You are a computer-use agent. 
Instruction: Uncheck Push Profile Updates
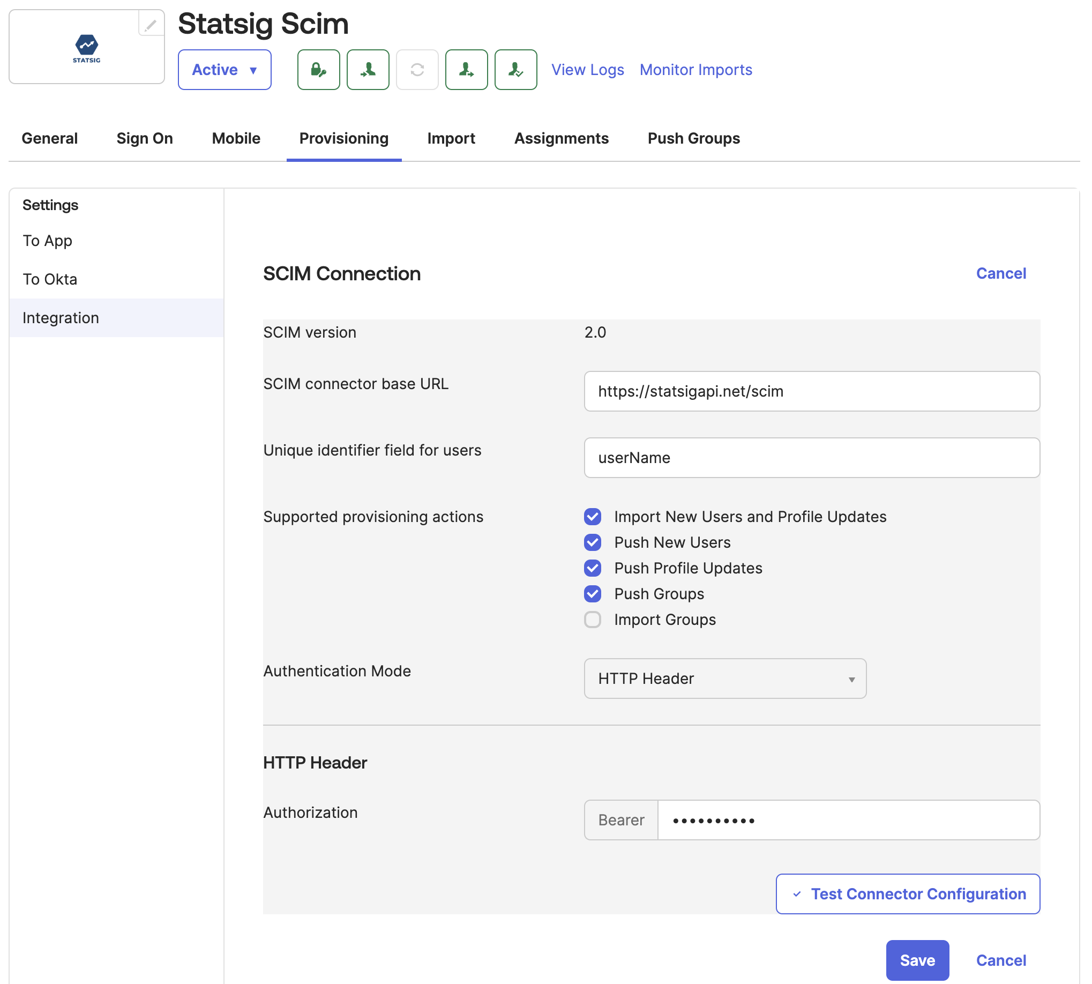[593, 568]
